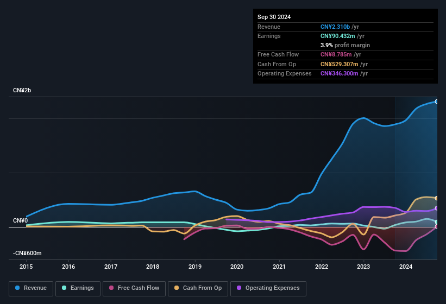The width and height of the screenshot is (446, 304).
Task: Click the Free Cash Flow endpoint marker
Action: tap(437, 226)
